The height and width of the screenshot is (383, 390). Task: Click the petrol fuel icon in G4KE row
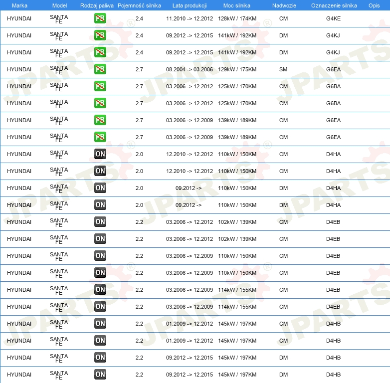100,18
